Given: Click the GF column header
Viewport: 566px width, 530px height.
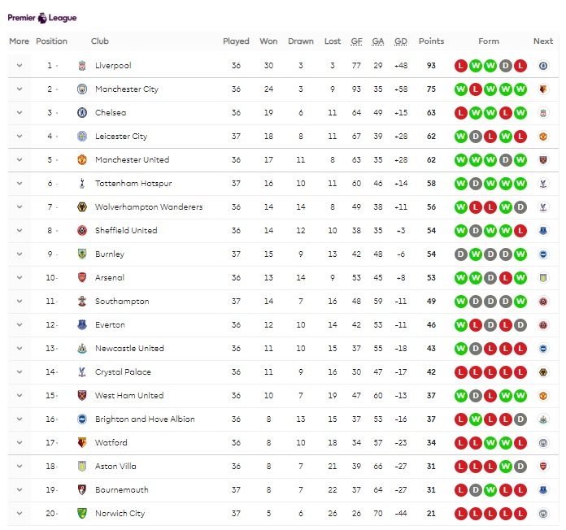Looking at the screenshot, I should point(356,41).
